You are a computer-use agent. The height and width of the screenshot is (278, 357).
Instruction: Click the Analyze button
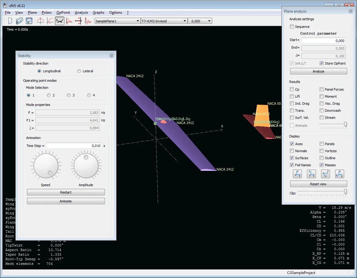coord(318,71)
